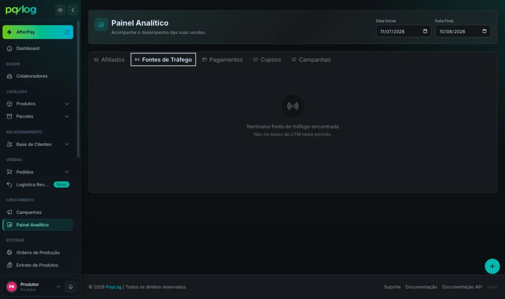Open the Documentação API footer link
Viewport: 505px width, 299px height.
(462, 287)
